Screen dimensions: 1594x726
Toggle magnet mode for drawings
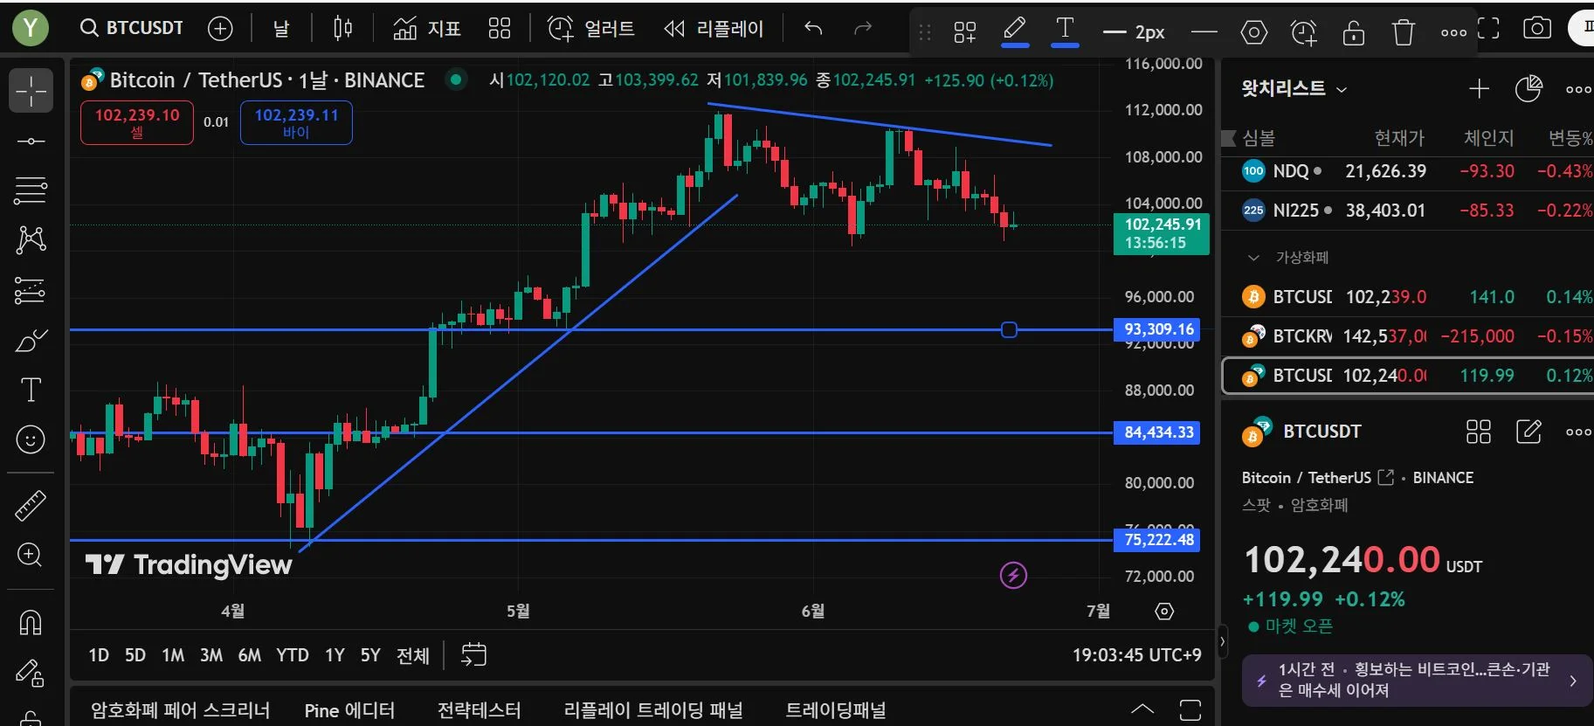[x=31, y=622]
